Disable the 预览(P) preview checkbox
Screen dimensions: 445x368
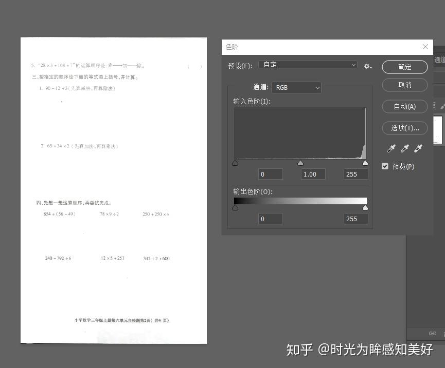[385, 166]
